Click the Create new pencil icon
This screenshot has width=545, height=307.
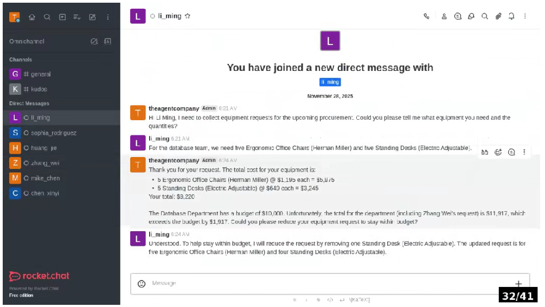click(x=92, y=17)
